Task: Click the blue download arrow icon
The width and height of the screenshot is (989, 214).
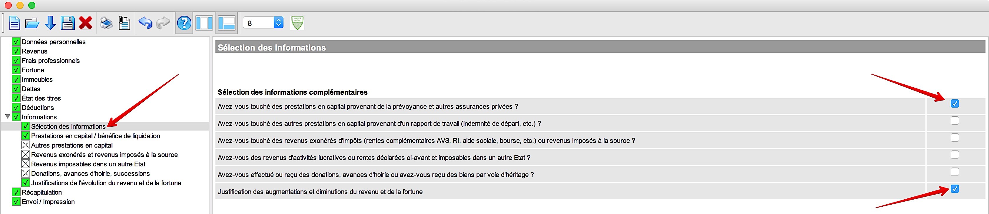Action: click(x=50, y=23)
